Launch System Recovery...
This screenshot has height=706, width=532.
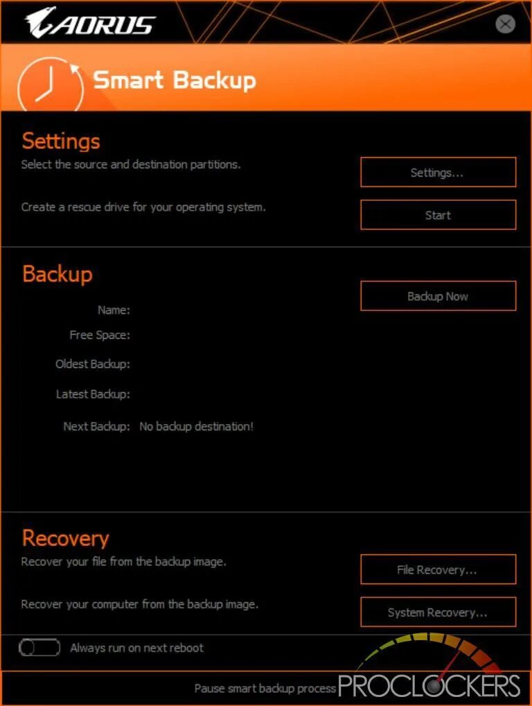438,612
